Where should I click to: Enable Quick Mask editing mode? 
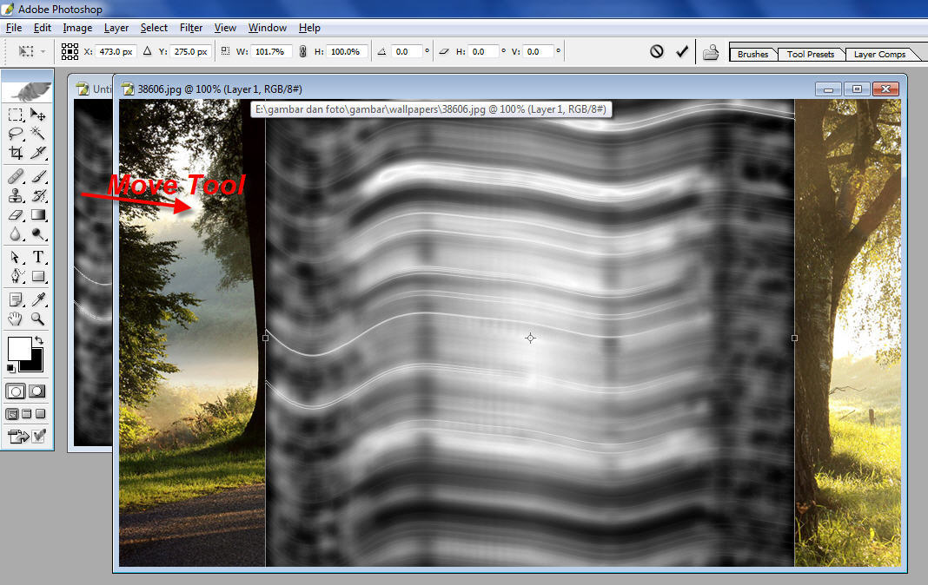click(38, 391)
